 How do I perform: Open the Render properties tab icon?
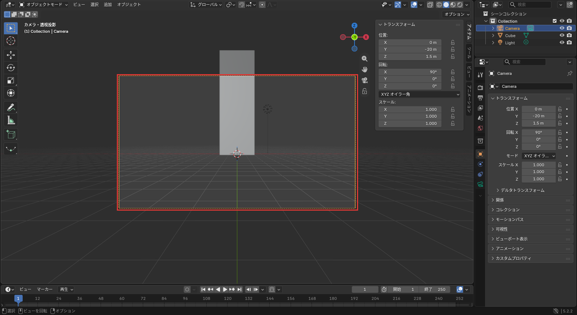(480, 87)
